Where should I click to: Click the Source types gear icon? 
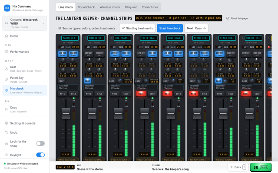(60, 28)
